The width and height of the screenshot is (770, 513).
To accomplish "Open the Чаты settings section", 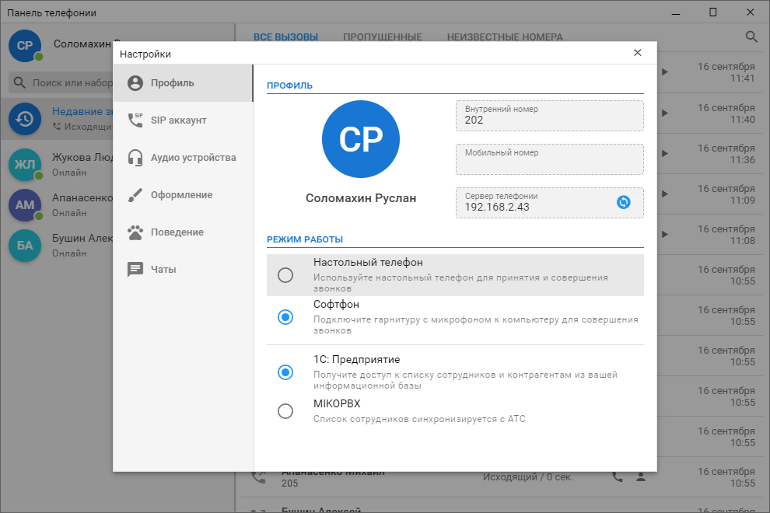I will coord(184,270).
